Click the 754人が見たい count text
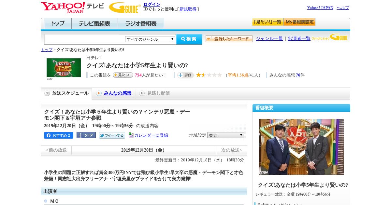 tap(151, 75)
